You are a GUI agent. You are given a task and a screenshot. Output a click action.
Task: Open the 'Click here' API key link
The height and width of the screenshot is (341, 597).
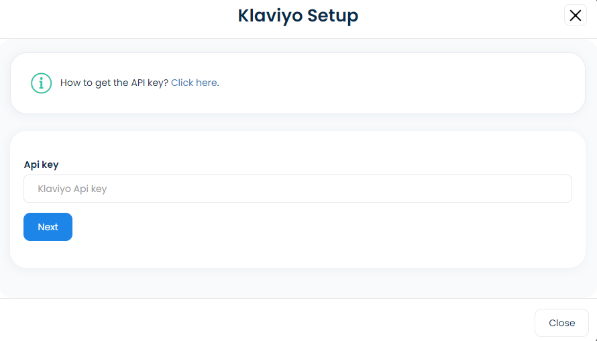195,83
